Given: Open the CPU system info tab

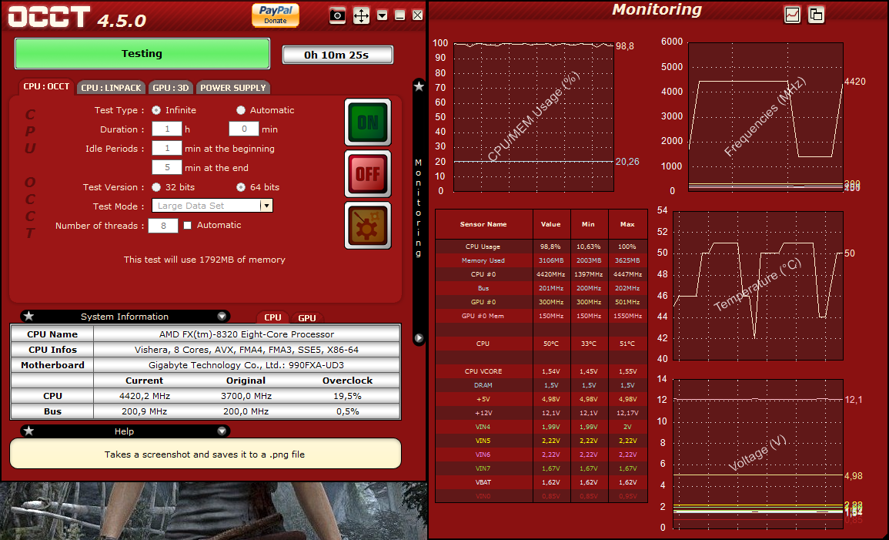Looking at the screenshot, I should (272, 317).
